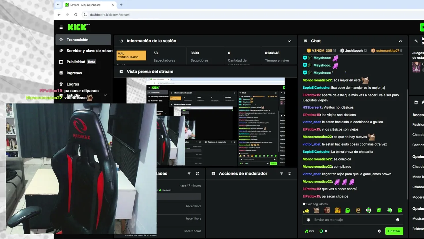This screenshot has height=239, width=424.
Task: Open the emoji picker in the chat box
Action: tap(397, 220)
